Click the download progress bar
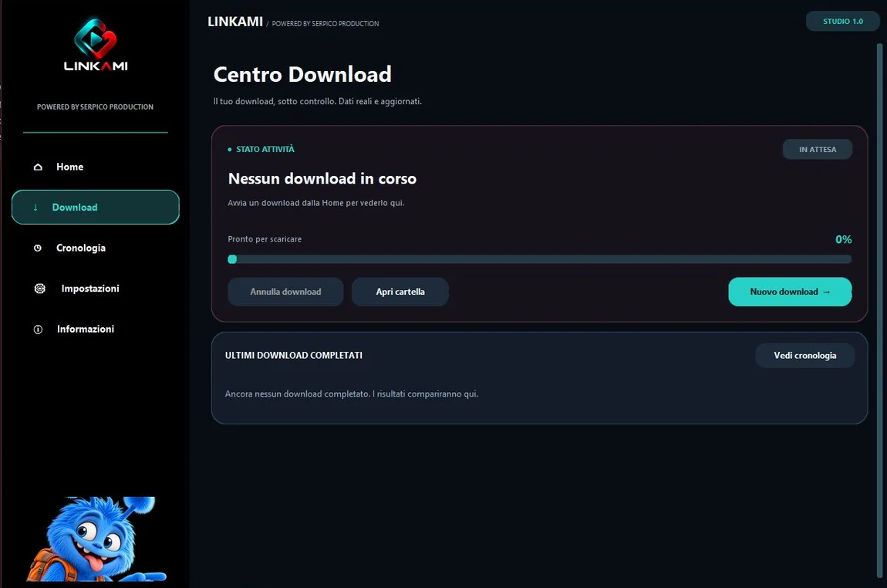Image resolution: width=887 pixels, height=588 pixels. (540, 259)
